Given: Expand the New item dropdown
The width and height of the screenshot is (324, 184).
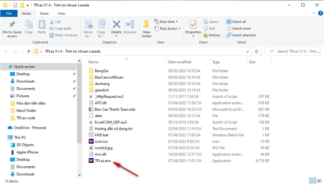Looking at the screenshot, I should click(177, 22).
